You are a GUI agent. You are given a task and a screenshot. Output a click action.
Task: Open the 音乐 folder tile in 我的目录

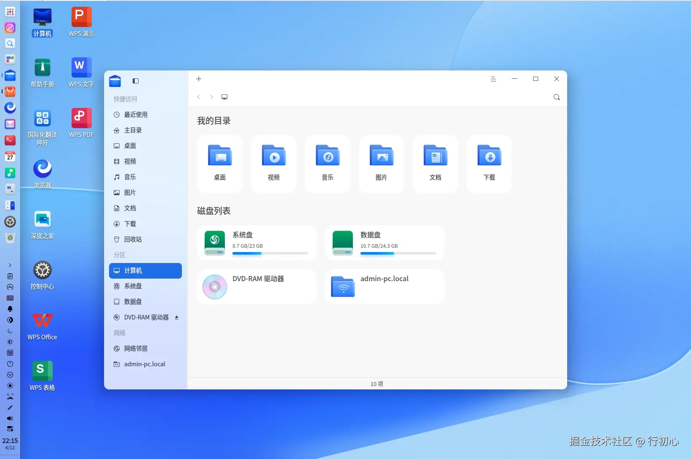328,164
